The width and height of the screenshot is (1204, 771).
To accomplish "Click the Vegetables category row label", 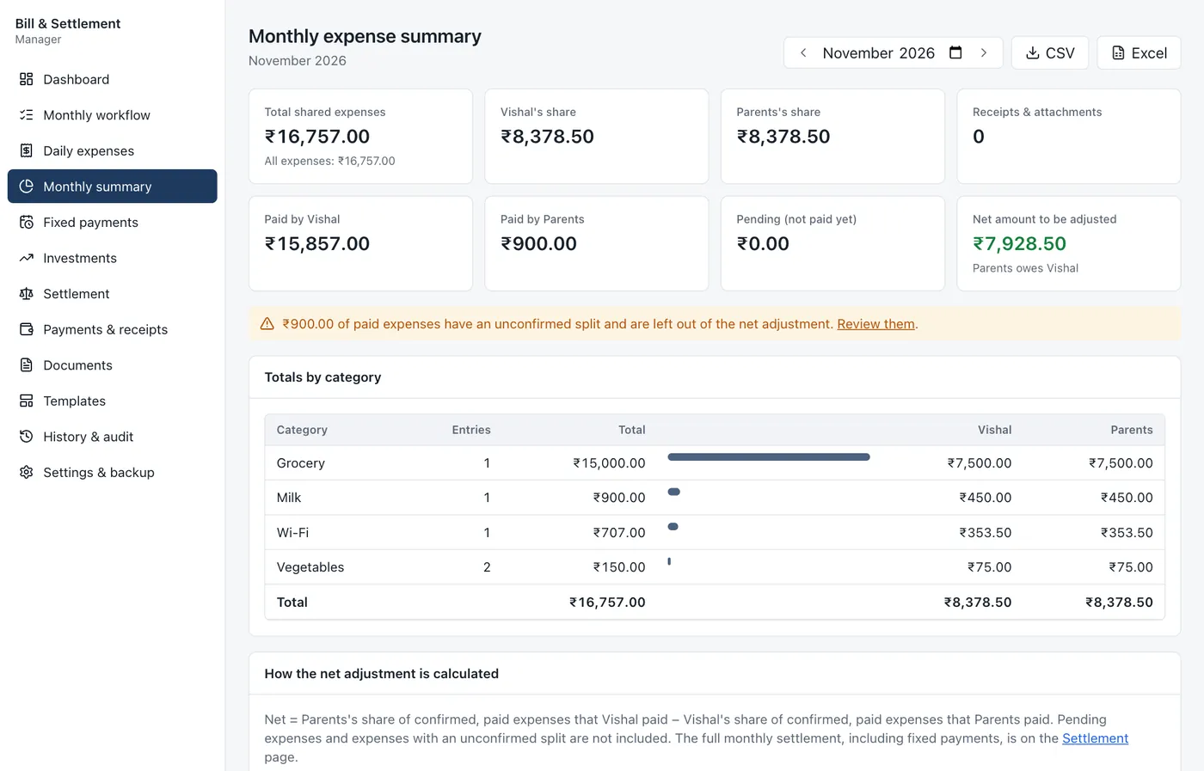I will (310, 567).
